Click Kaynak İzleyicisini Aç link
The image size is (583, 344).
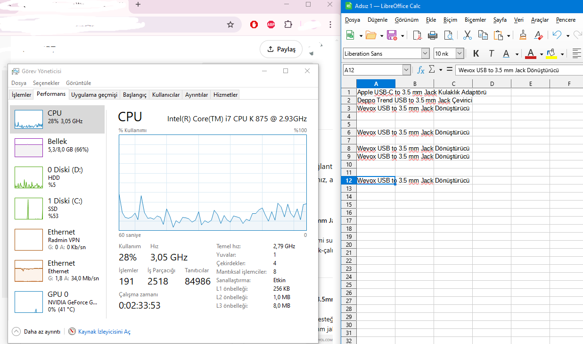[x=104, y=332]
